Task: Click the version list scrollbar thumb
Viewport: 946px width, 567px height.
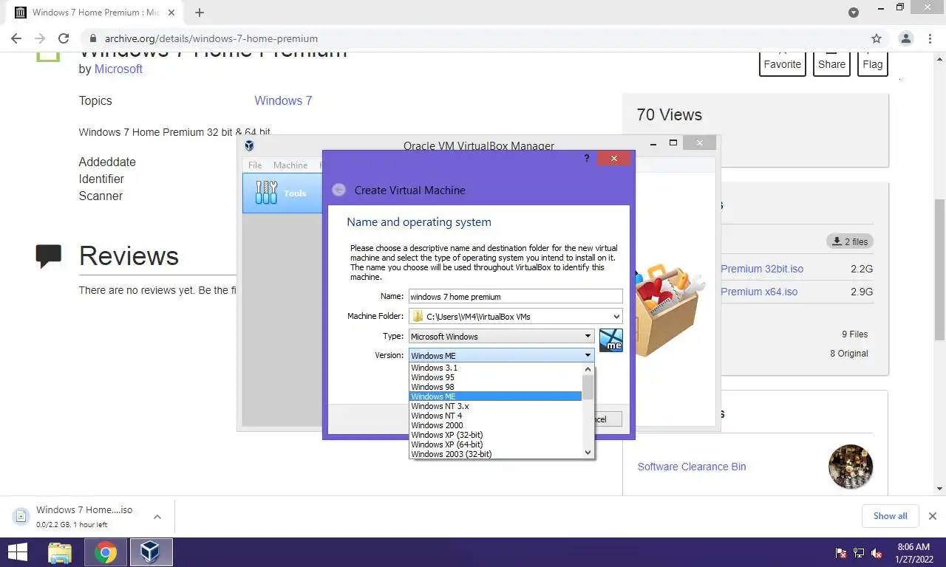Action: click(x=588, y=387)
